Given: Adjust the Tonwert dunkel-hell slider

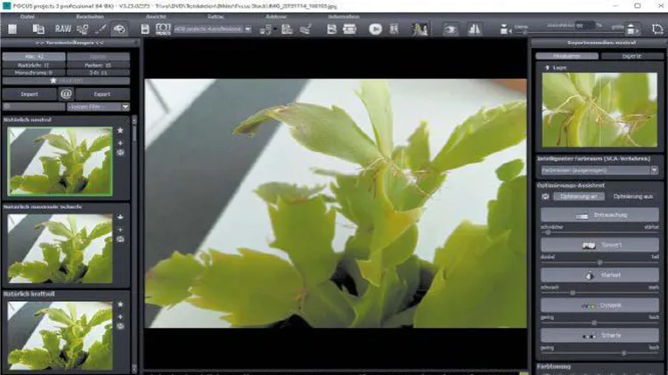Looking at the screenshot, I should [x=599, y=263].
